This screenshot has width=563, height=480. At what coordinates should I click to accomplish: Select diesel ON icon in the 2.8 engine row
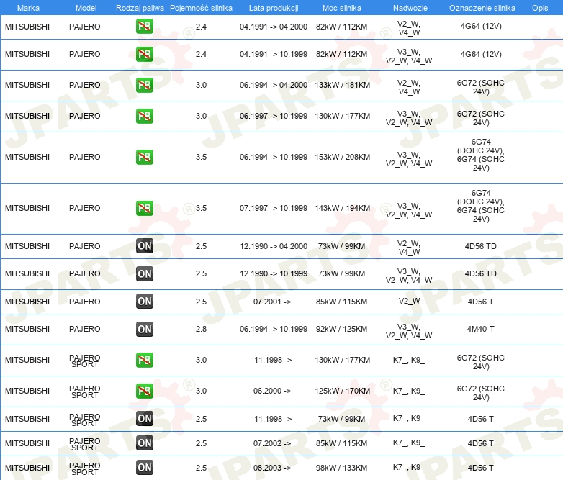144,329
